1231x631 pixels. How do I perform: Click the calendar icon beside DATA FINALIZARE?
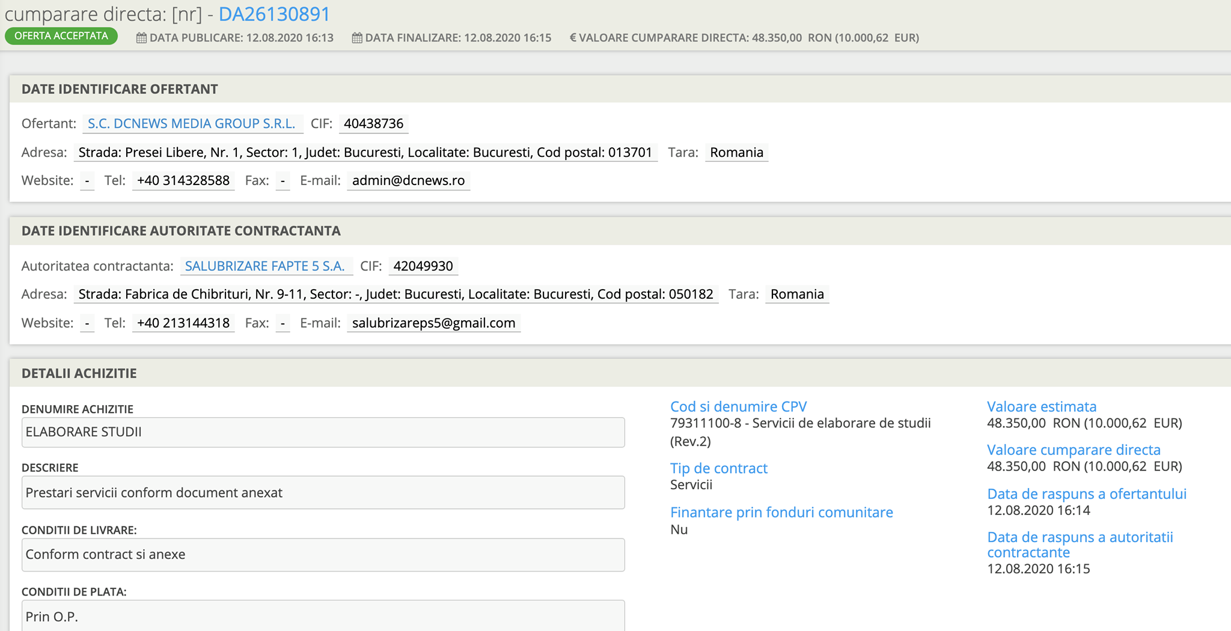(x=357, y=38)
